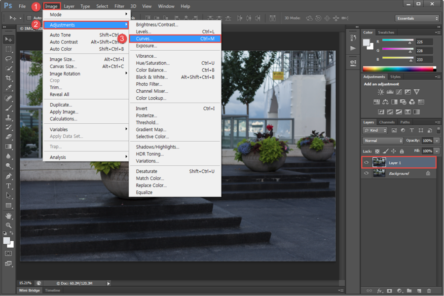Select the Lasso tool
This screenshot has height=296, width=444.
[9, 59]
